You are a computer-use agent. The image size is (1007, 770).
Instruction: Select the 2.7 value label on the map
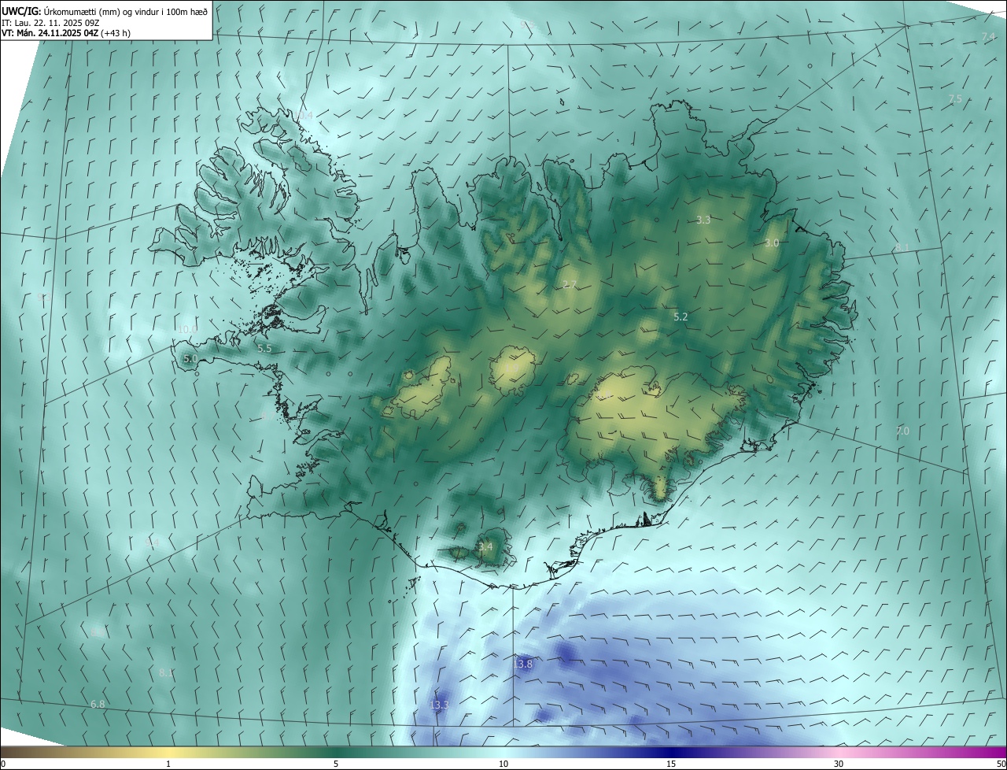(570, 284)
